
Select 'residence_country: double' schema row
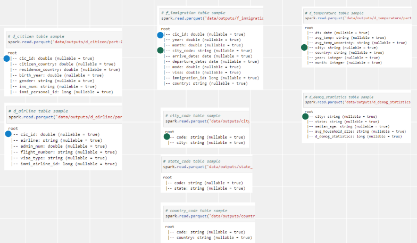tap(66, 69)
